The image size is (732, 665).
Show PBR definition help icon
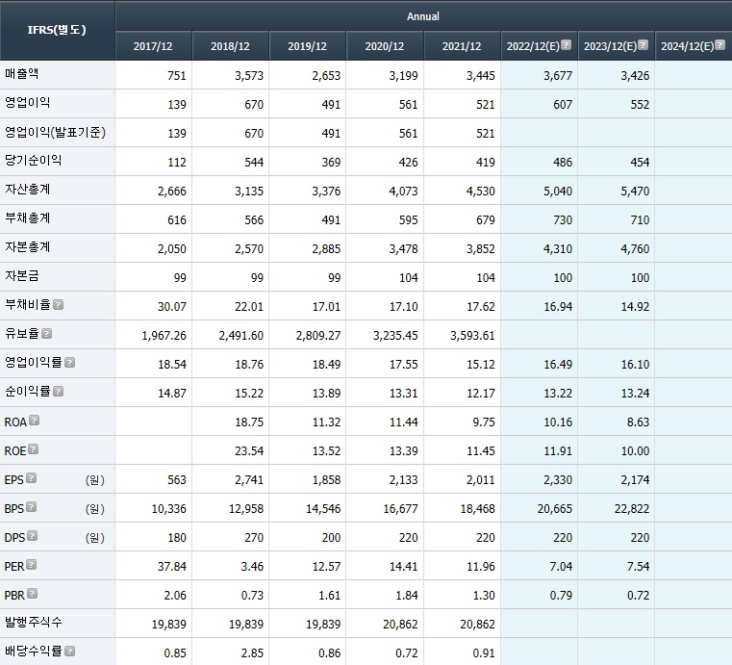tap(32, 594)
